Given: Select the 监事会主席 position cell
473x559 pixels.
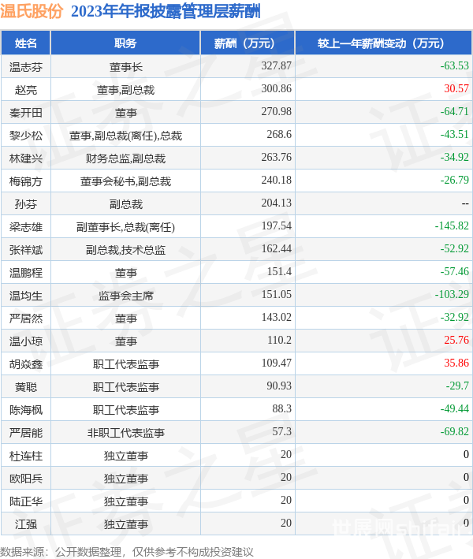Looking at the screenshot, I should pos(125,295).
